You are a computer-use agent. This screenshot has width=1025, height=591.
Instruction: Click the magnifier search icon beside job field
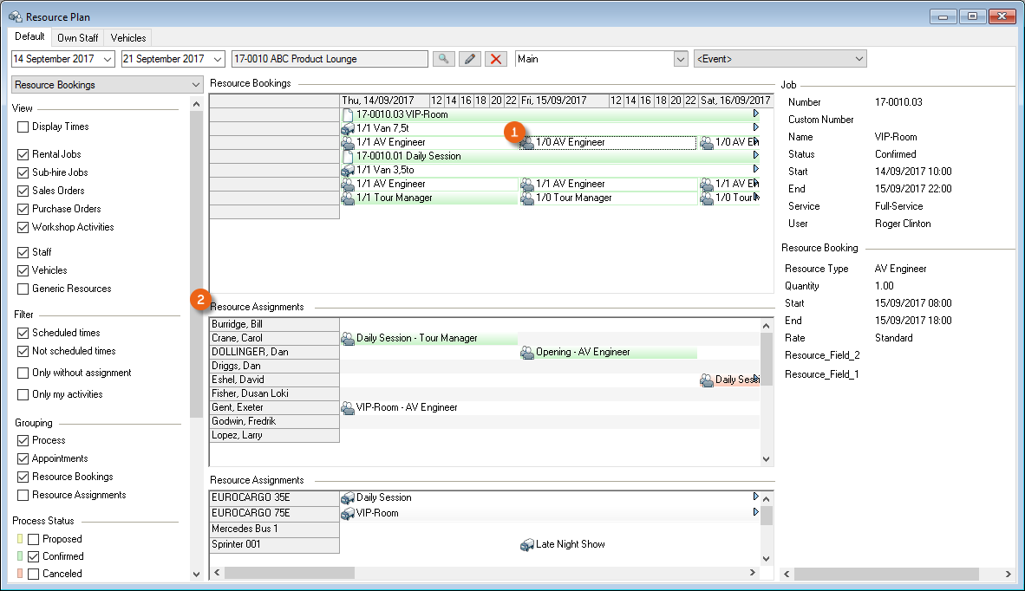pos(443,59)
